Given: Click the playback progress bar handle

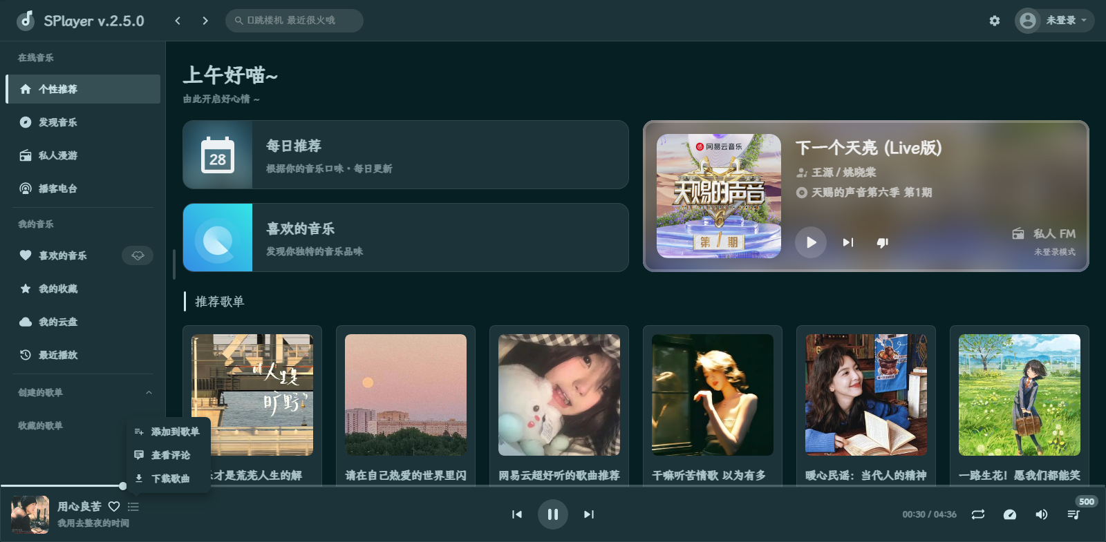Looking at the screenshot, I should pos(122,486).
